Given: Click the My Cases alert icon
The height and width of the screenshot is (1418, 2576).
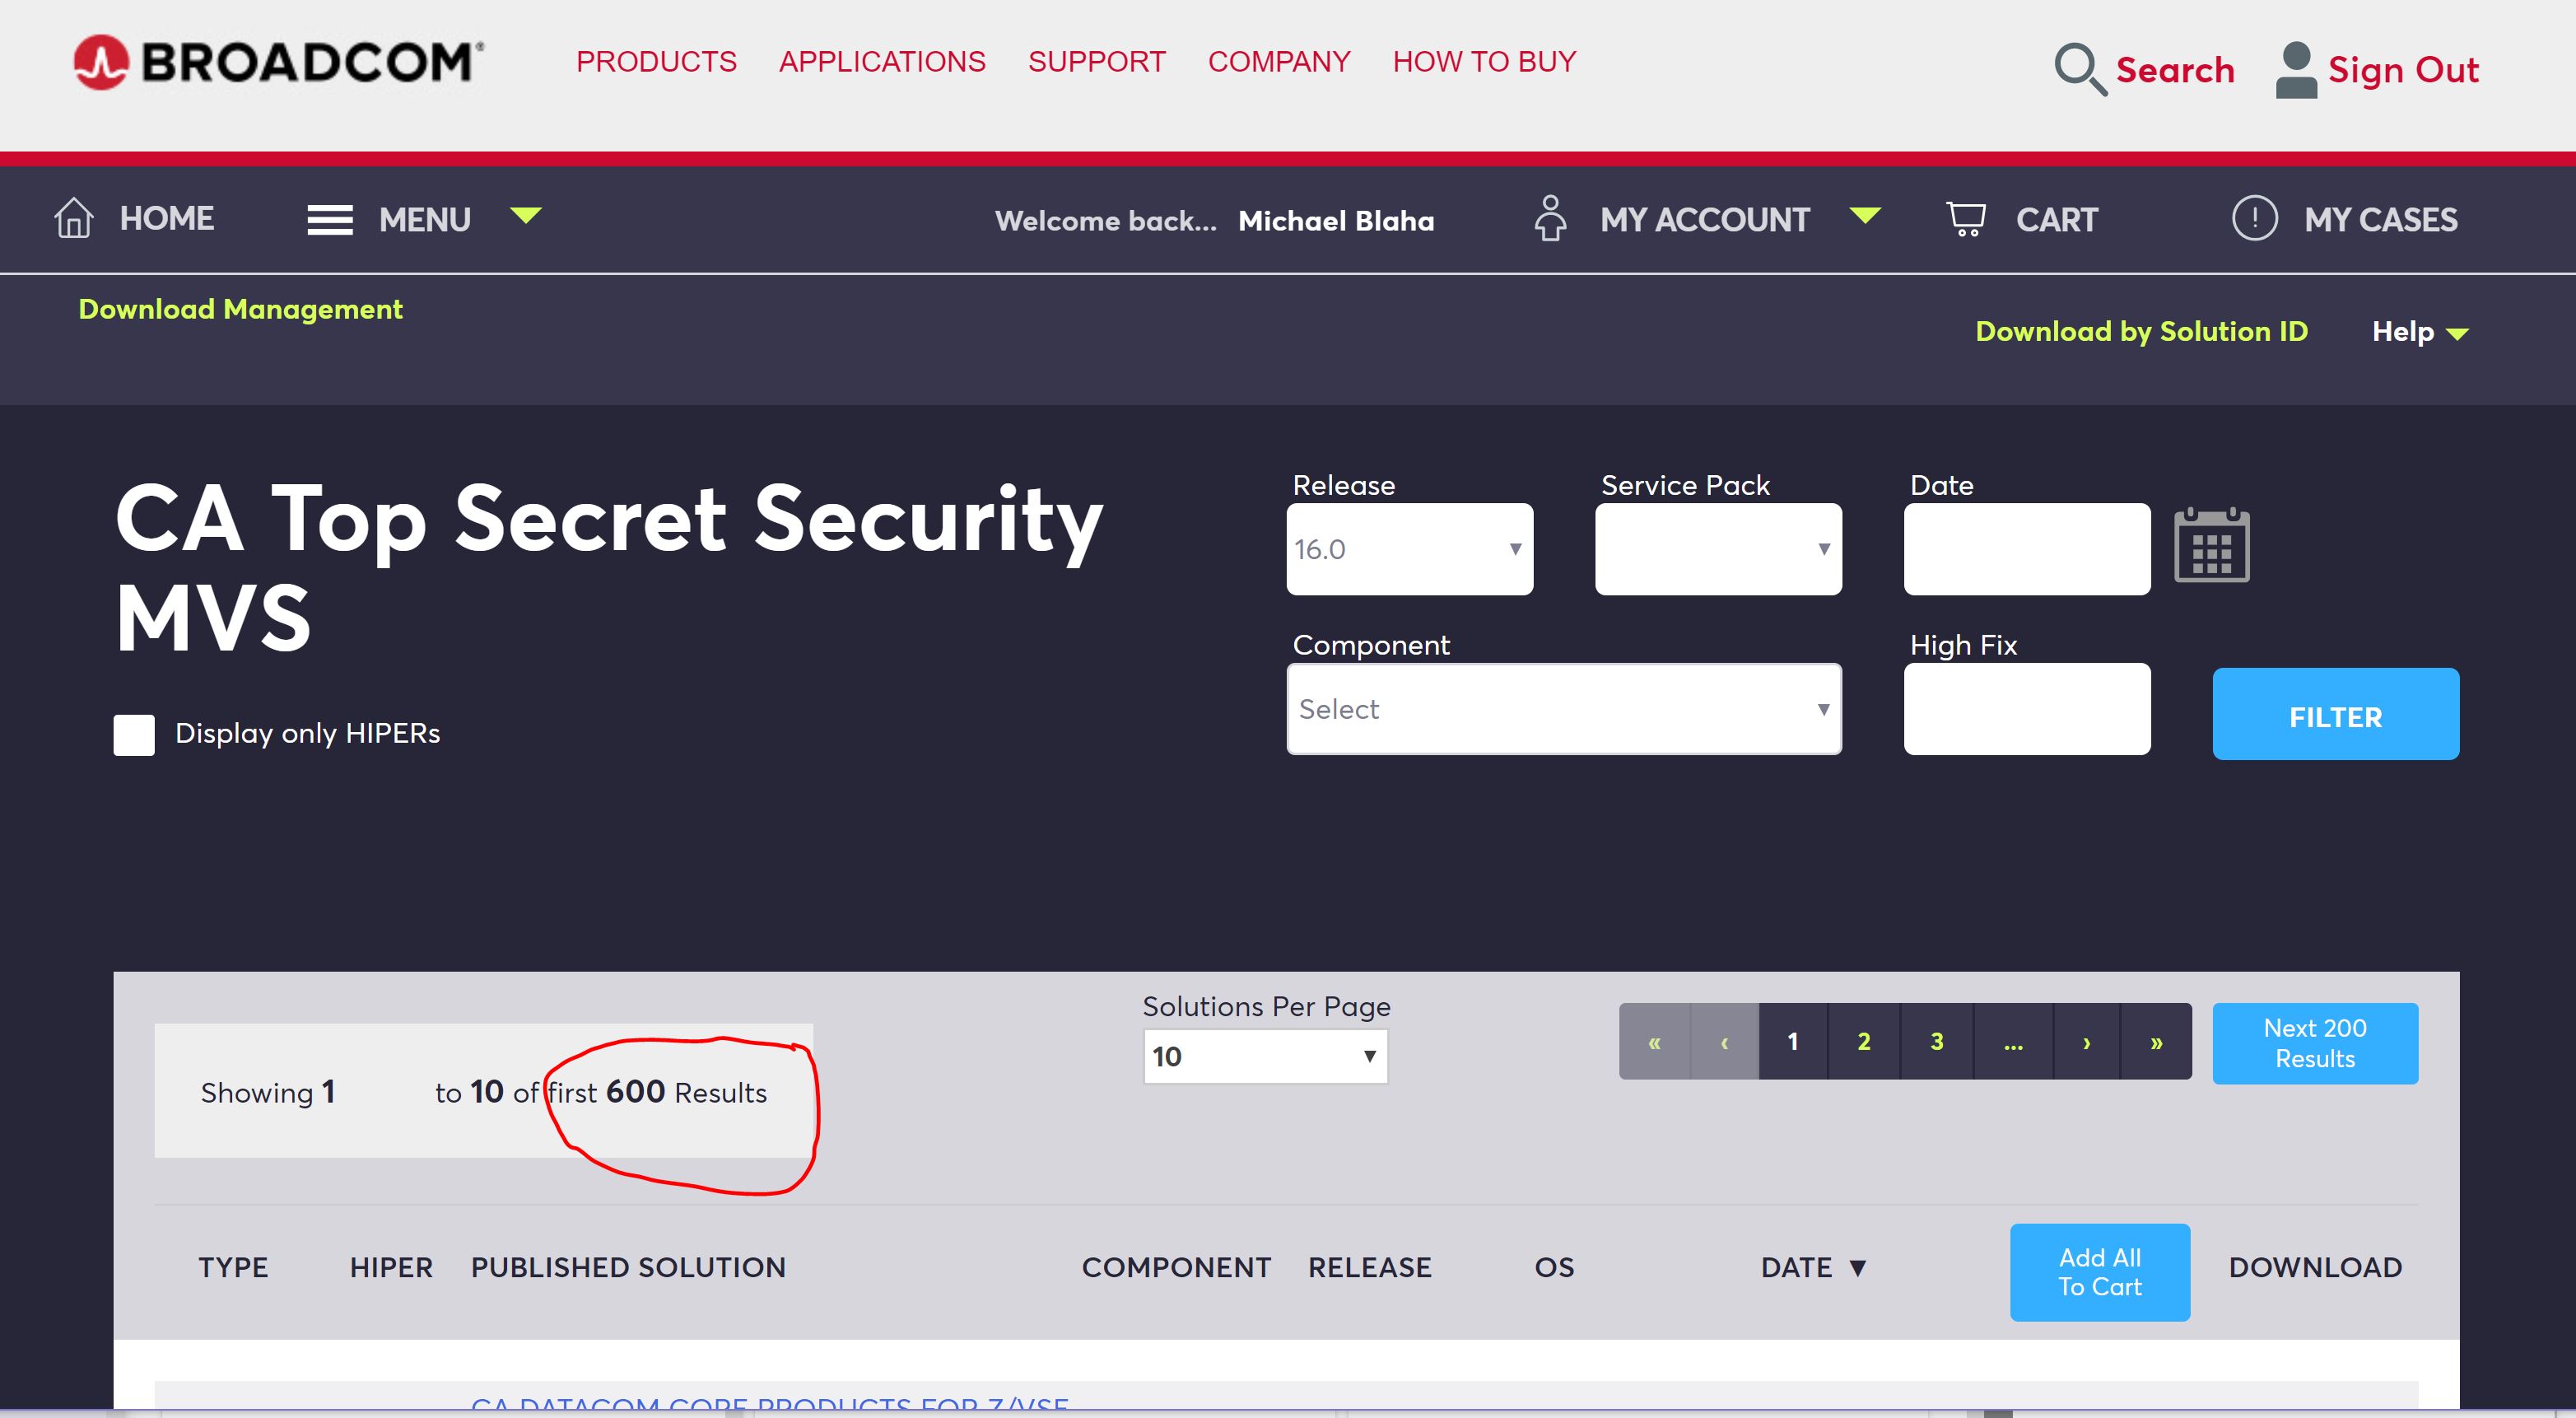Looking at the screenshot, I should click(x=2254, y=218).
